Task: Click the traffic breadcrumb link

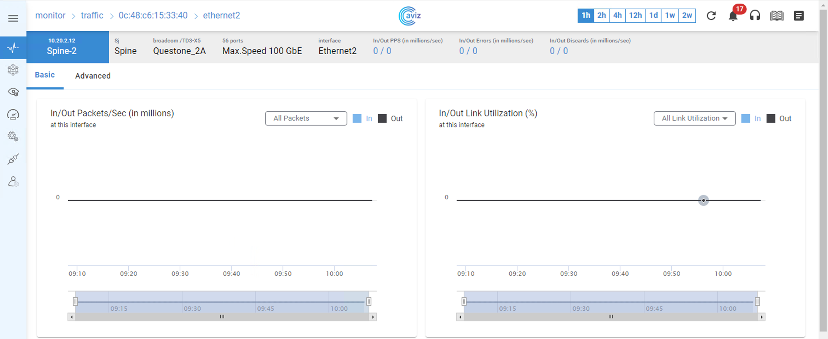Action: click(x=92, y=15)
